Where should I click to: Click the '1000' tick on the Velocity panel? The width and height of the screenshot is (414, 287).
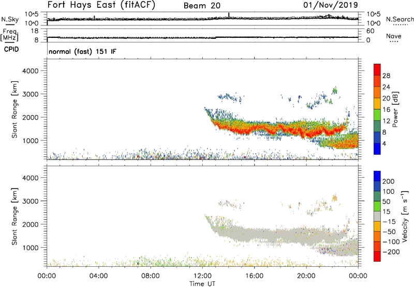coord(31,248)
